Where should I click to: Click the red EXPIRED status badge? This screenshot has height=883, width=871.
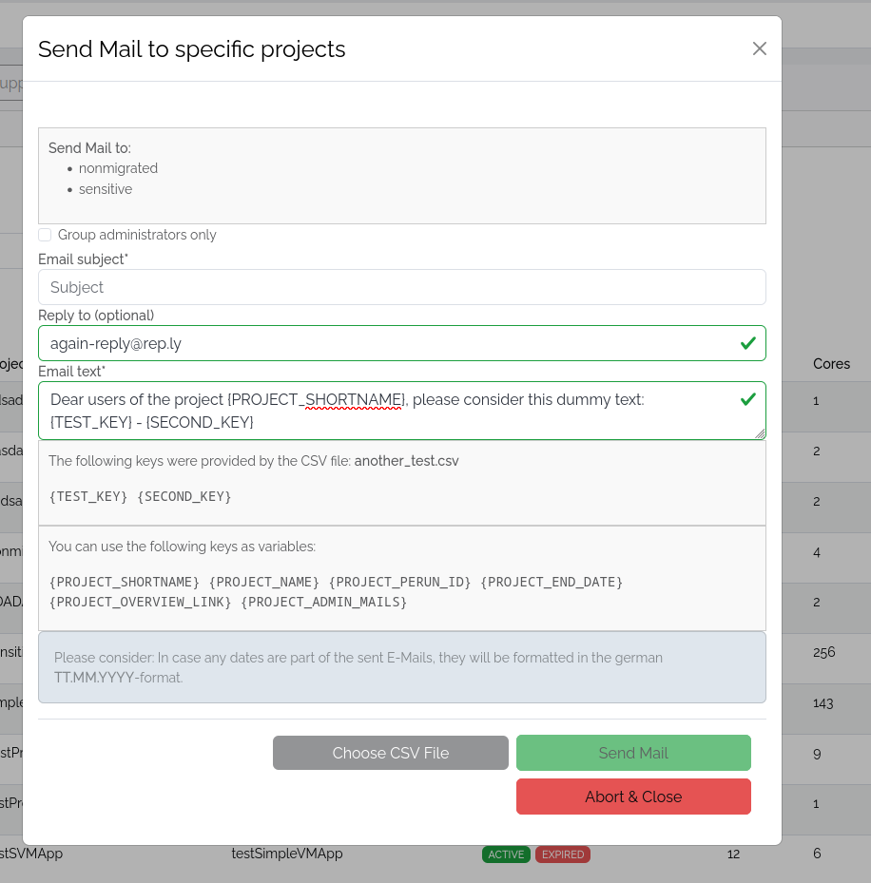pos(563,854)
